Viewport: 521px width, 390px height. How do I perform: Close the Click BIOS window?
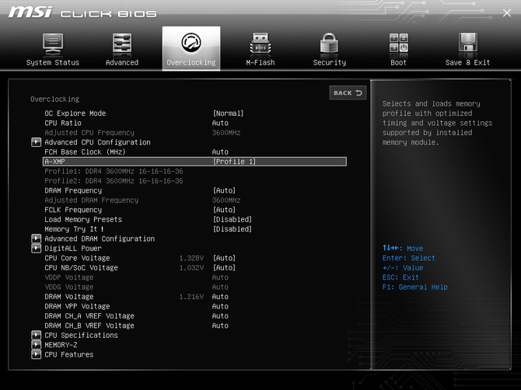[507, 13]
